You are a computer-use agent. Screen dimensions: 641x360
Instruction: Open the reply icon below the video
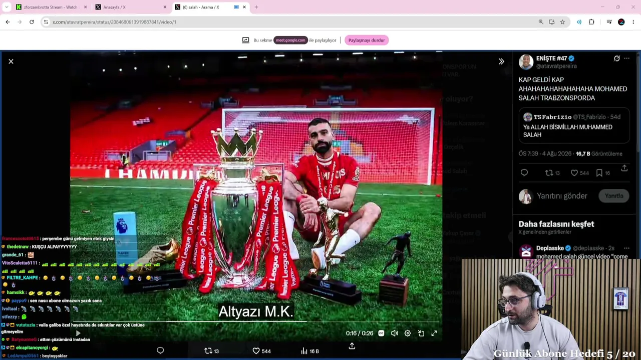[x=160, y=350]
